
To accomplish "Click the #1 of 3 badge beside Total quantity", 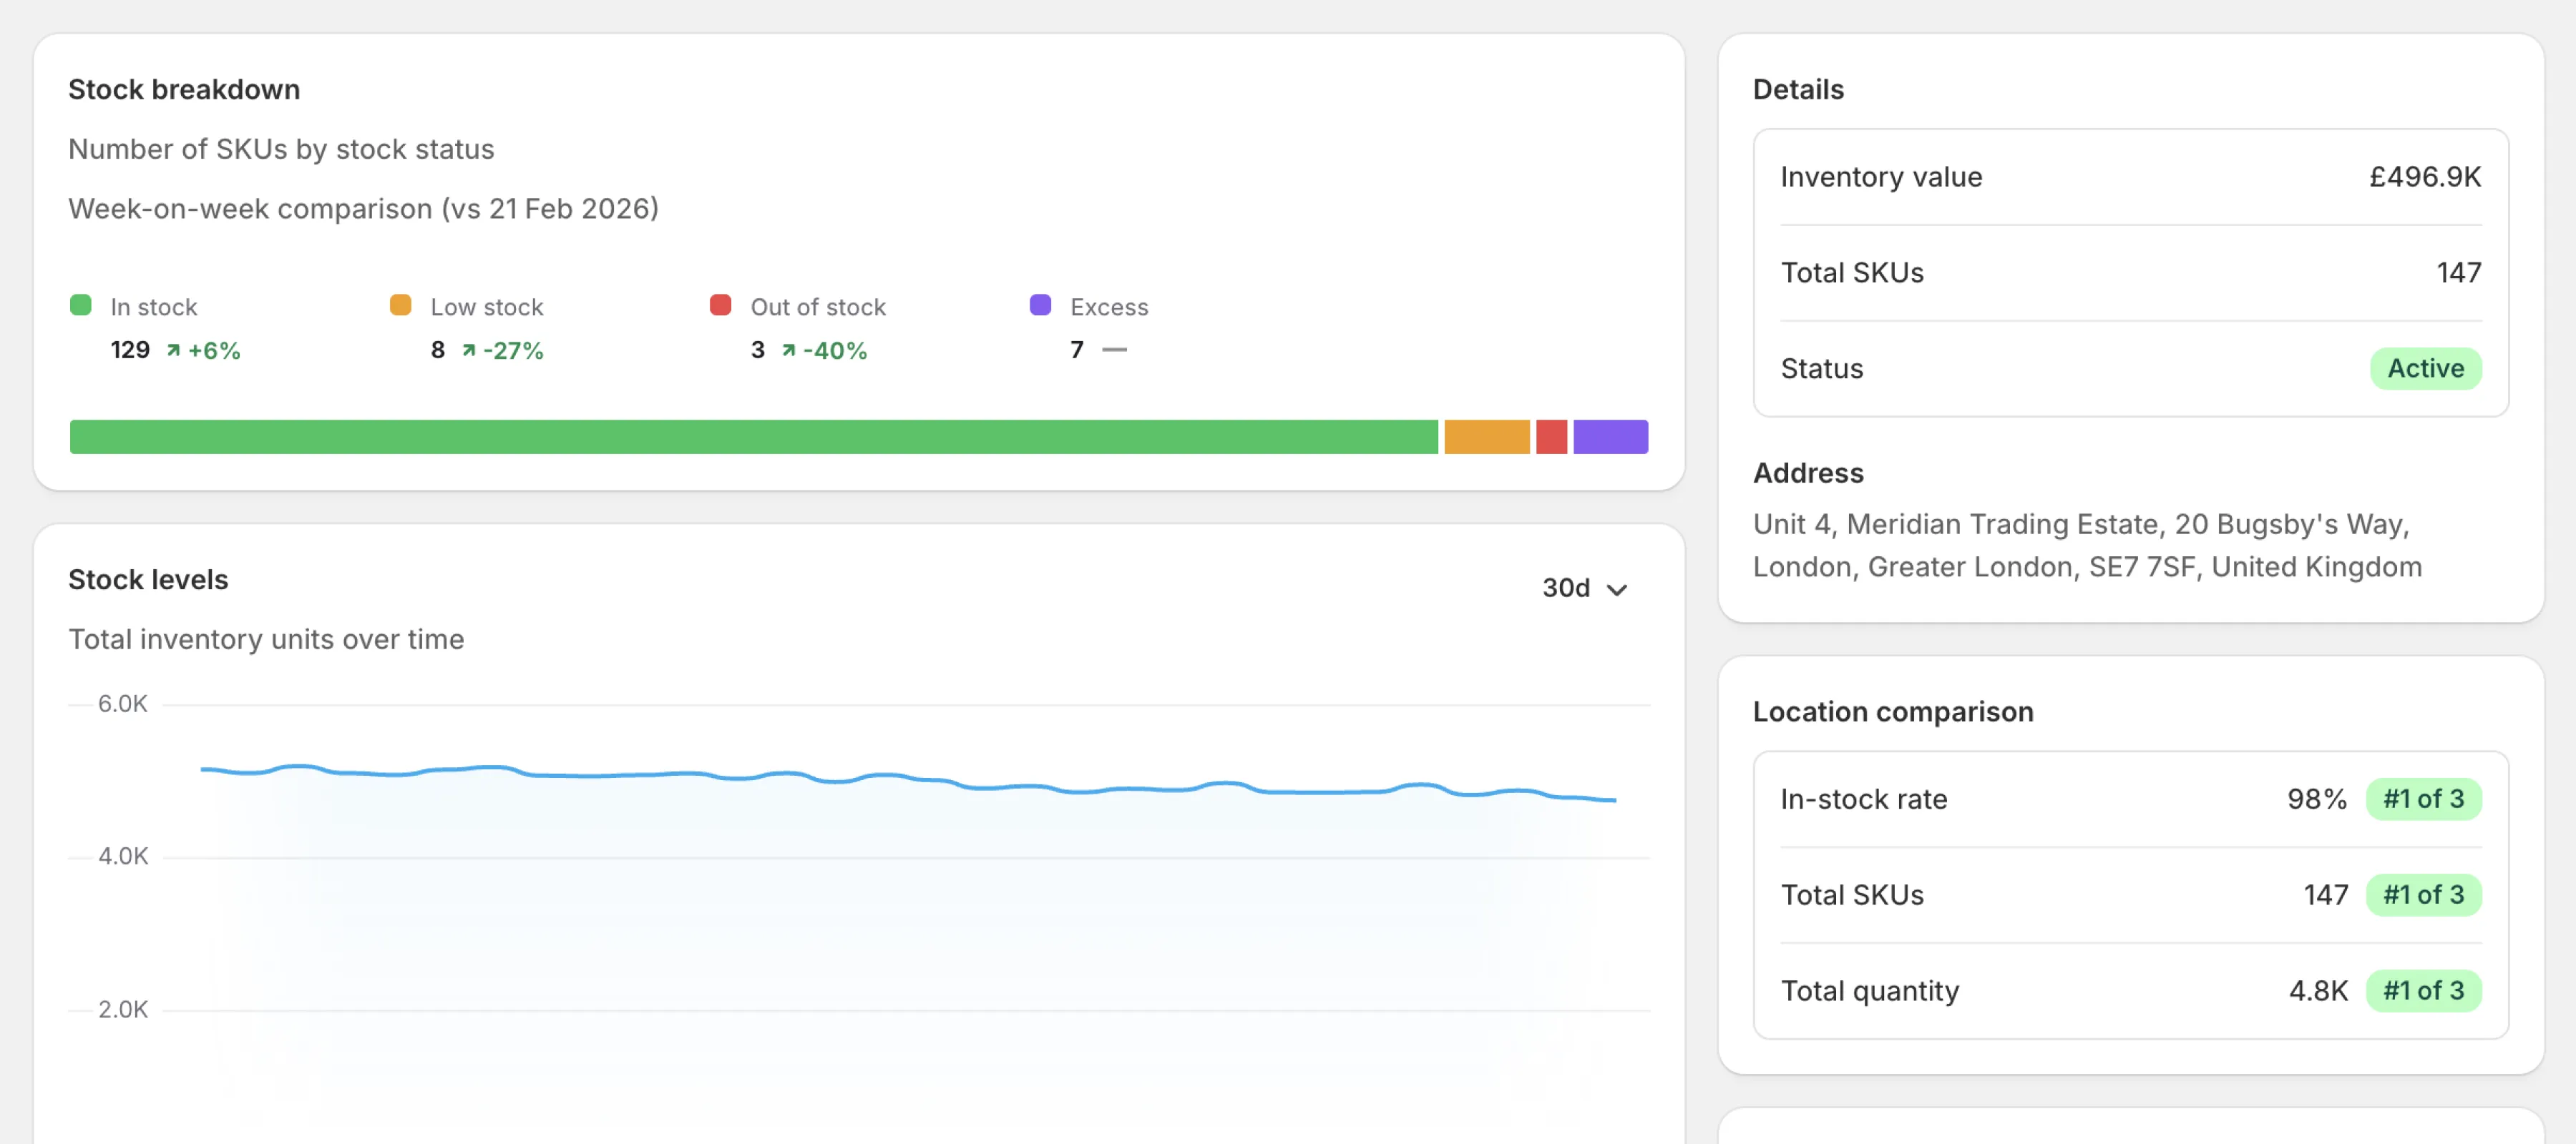I will click(x=2424, y=990).
